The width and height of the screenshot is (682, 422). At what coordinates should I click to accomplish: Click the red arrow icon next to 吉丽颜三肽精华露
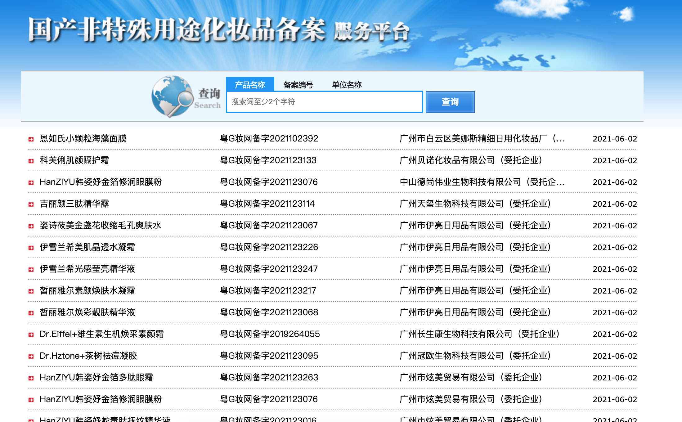[31, 204]
